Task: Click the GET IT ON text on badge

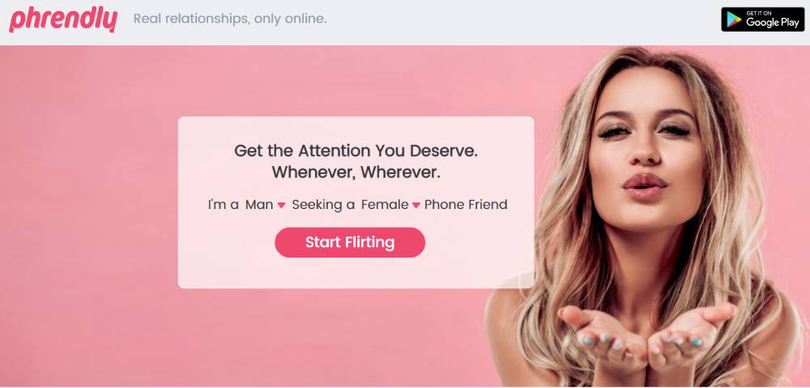Action: tap(755, 14)
